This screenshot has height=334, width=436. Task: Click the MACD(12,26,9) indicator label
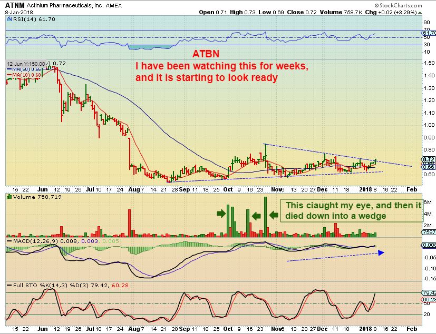pyautogui.click(x=33, y=240)
